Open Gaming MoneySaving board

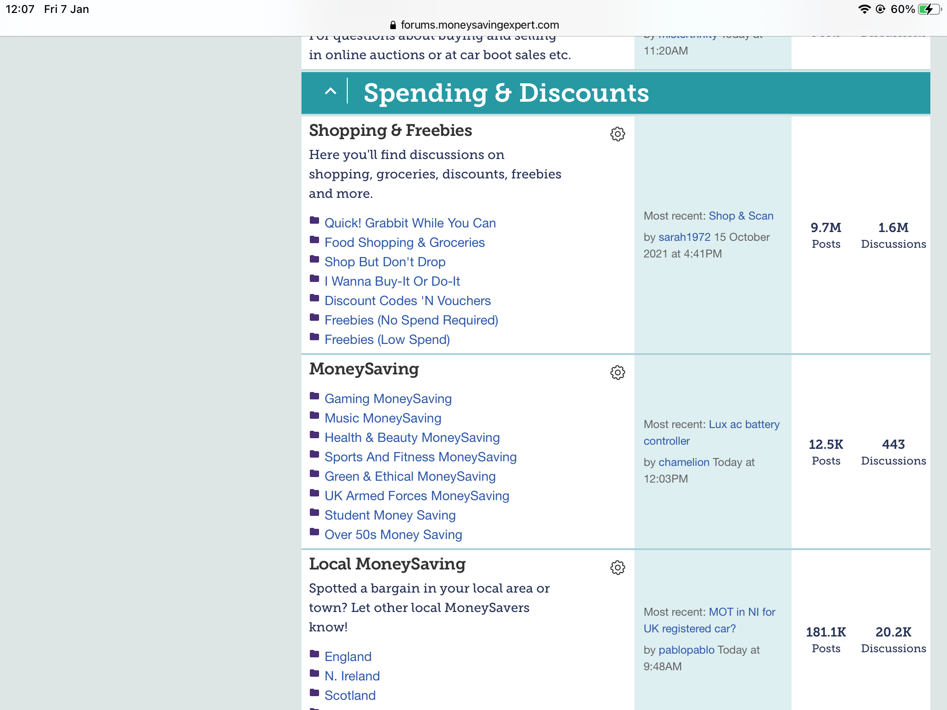pyautogui.click(x=388, y=399)
